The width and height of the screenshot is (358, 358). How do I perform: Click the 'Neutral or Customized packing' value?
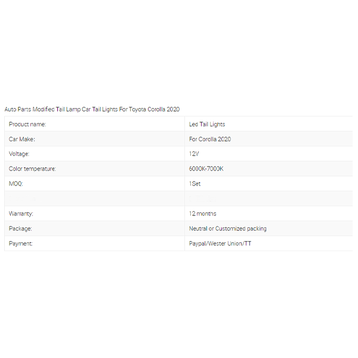click(228, 229)
